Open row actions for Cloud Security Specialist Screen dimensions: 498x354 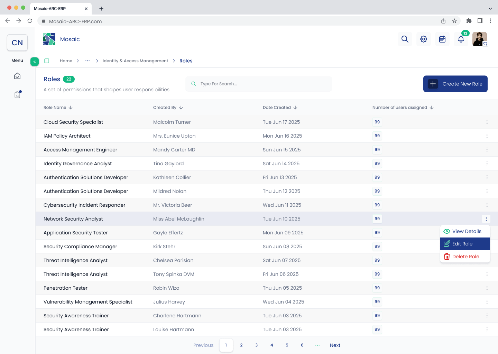click(487, 122)
